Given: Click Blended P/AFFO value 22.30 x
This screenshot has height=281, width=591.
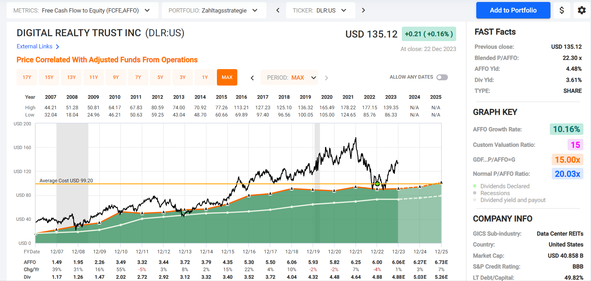Looking at the screenshot, I should coord(572,58).
